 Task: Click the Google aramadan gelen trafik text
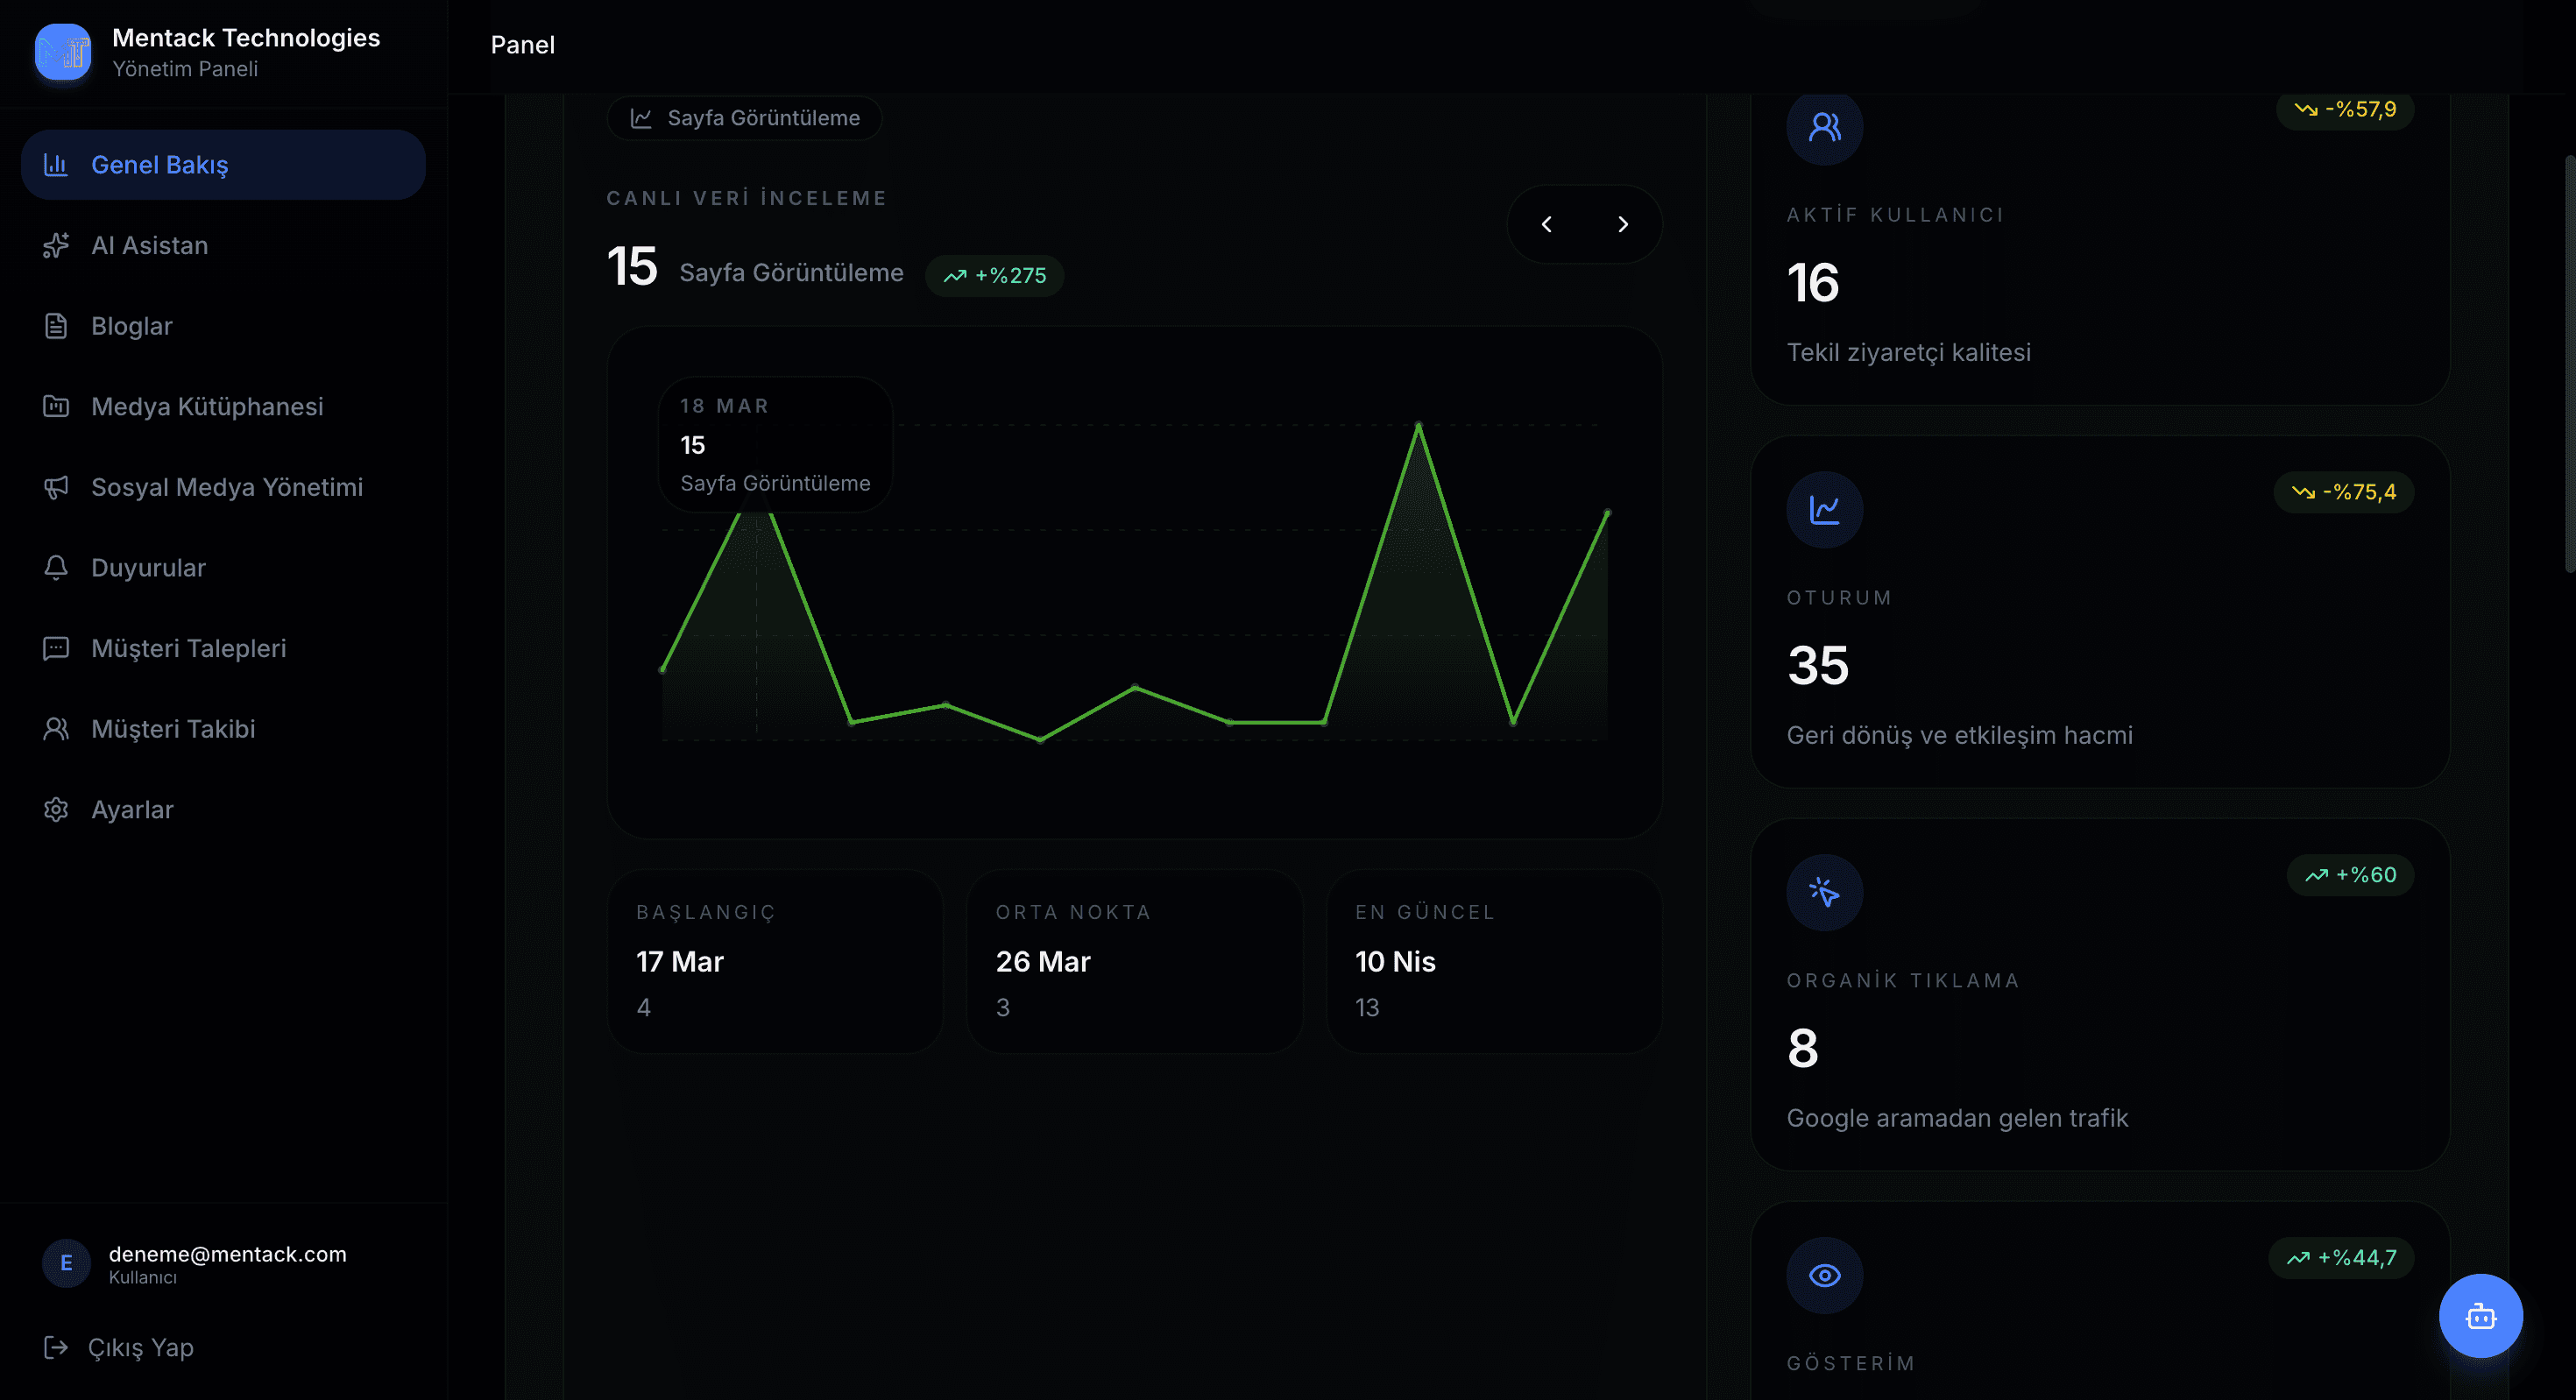[x=1957, y=1118]
